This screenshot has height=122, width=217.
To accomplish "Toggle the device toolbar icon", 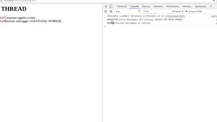I will 111,6.
